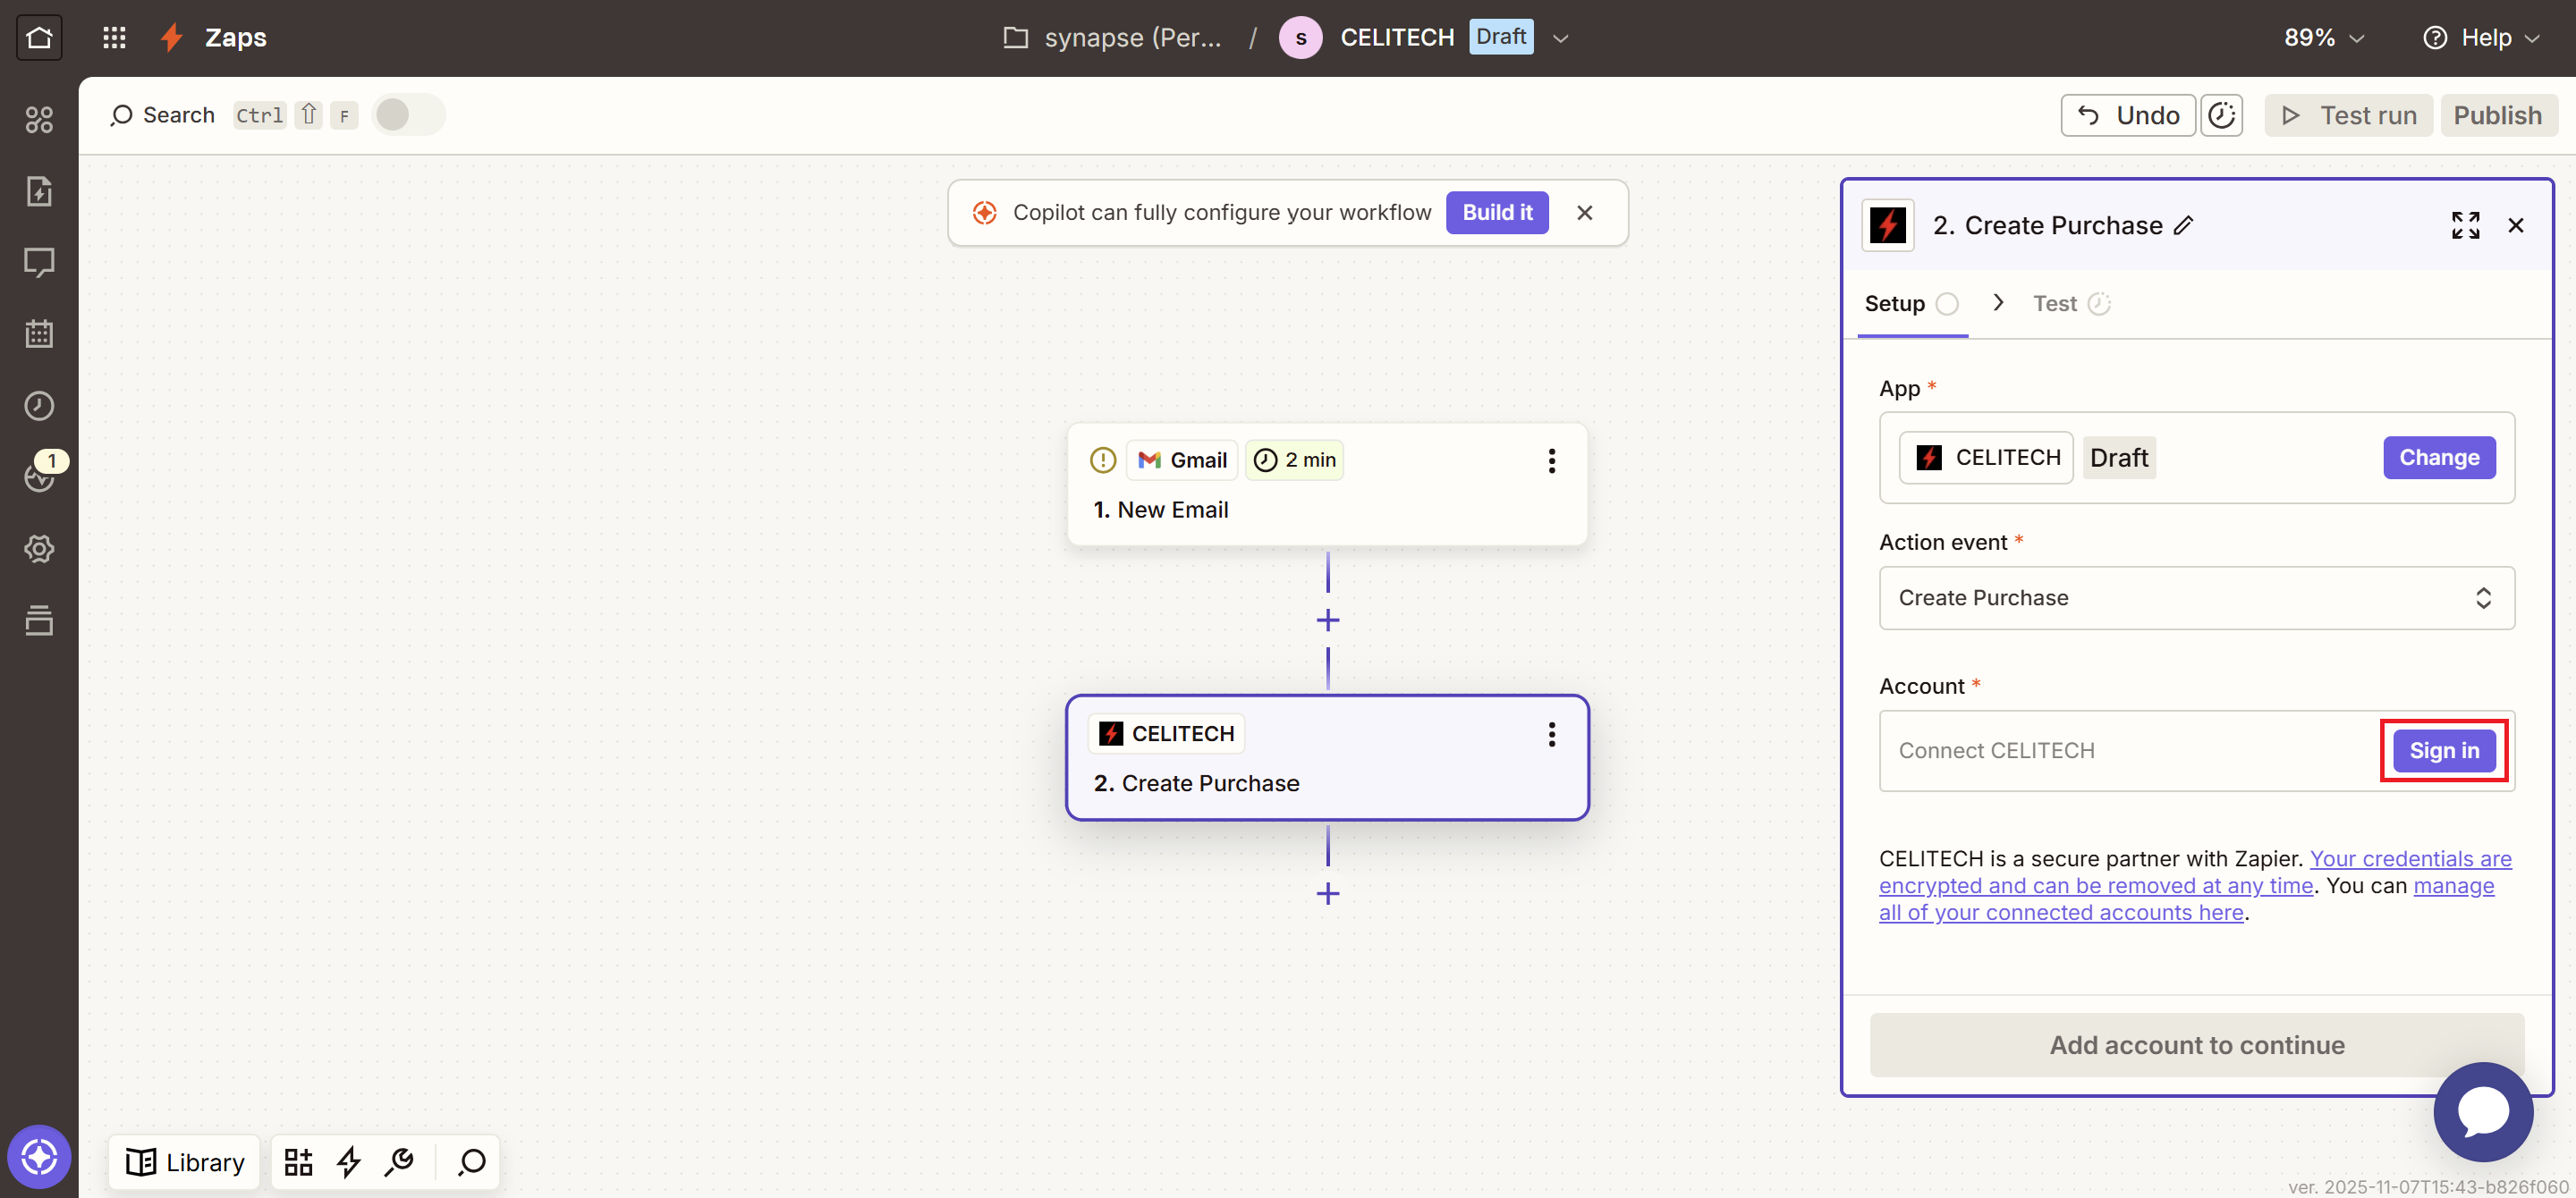The height and width of the screenshot is (1198, 2576).
Task: Expand the step panel to fullscreen
Action: click(x=2465, y=226)
